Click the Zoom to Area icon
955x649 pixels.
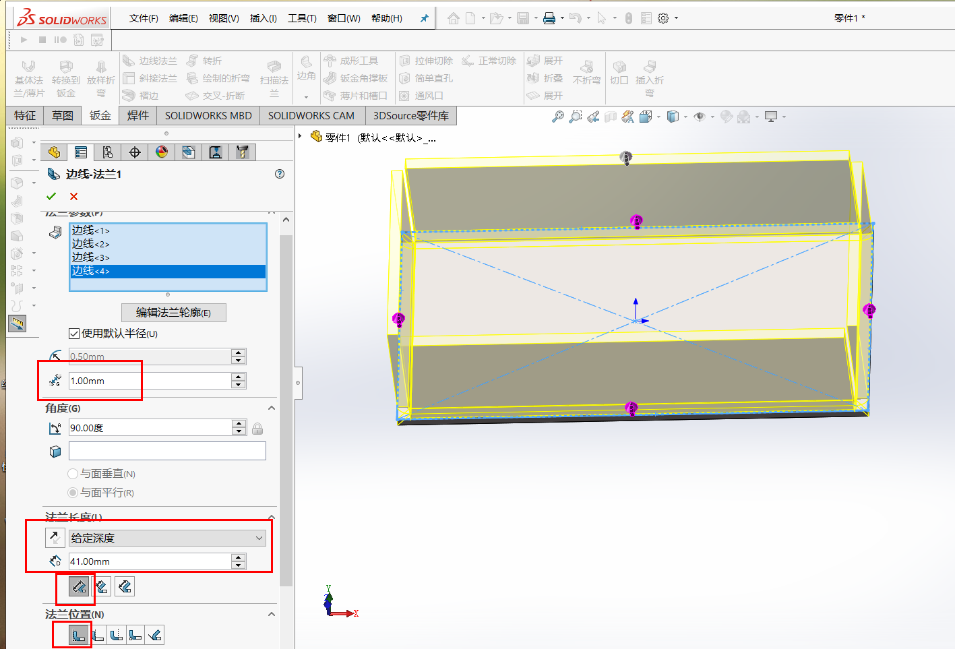575,117
